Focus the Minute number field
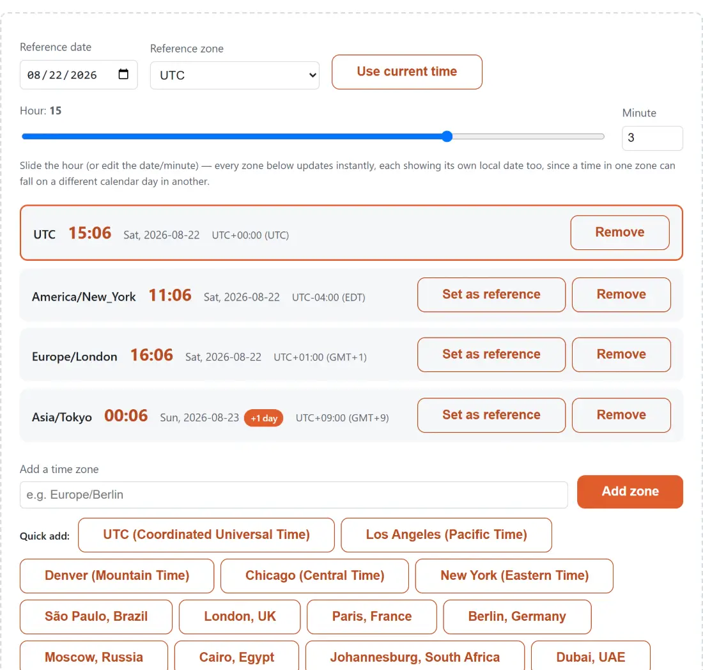The width and height of the screenshot is (703, 670). tap(652, 138)
